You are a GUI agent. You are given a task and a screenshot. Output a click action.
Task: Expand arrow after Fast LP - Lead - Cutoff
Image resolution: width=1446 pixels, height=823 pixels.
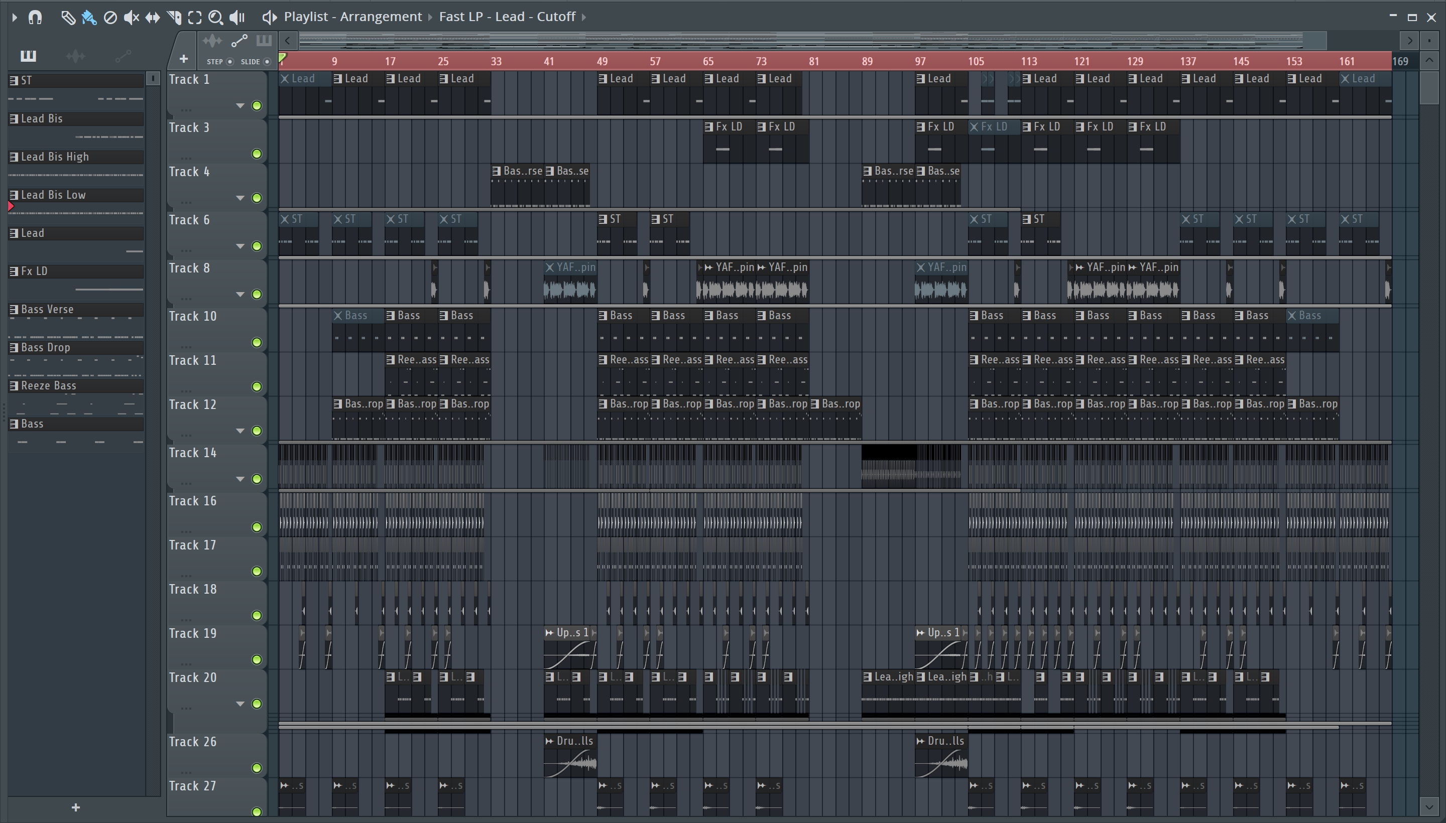click(x=584, y=17)
